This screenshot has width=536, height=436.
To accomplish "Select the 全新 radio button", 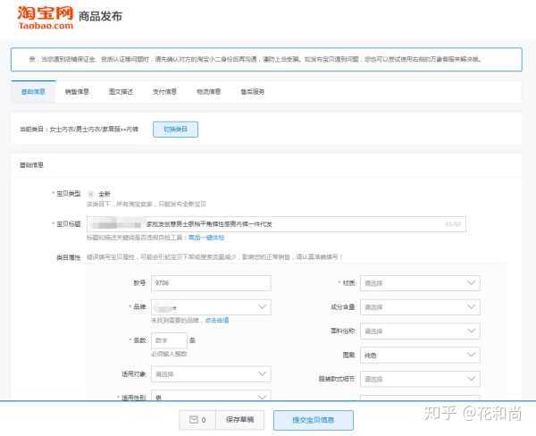I will 90,194.
